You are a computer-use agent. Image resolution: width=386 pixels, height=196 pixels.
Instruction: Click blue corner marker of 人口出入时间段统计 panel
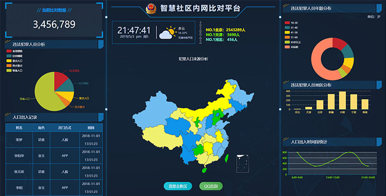coord(379,142)
